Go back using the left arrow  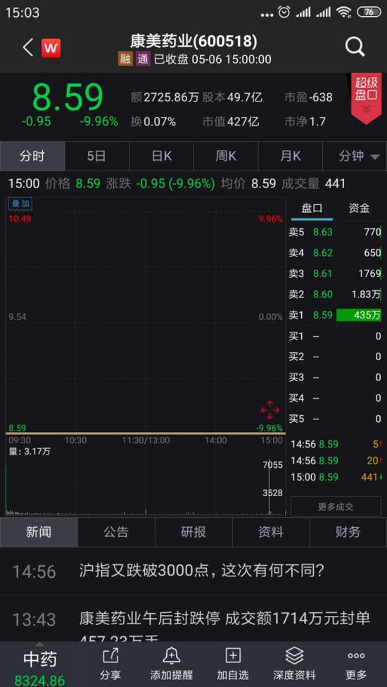pyautogui.click(x=28, y=47)
